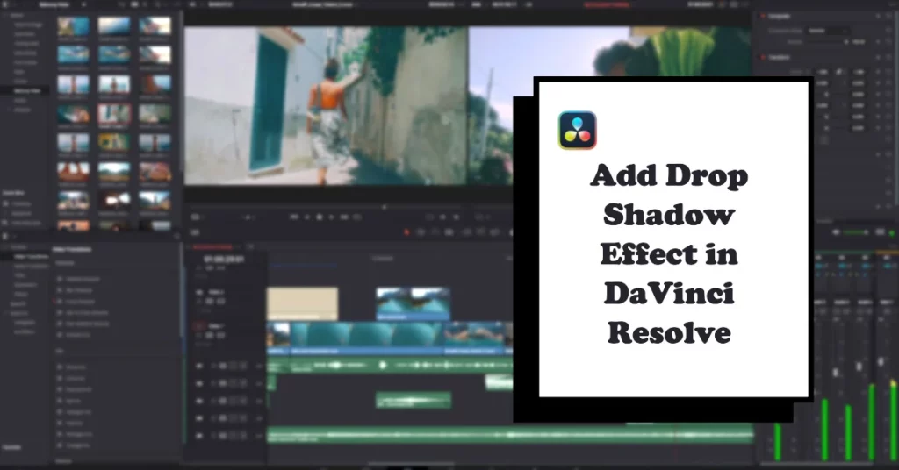Select the video clip right of the beige clip

[x=413, y=303]
